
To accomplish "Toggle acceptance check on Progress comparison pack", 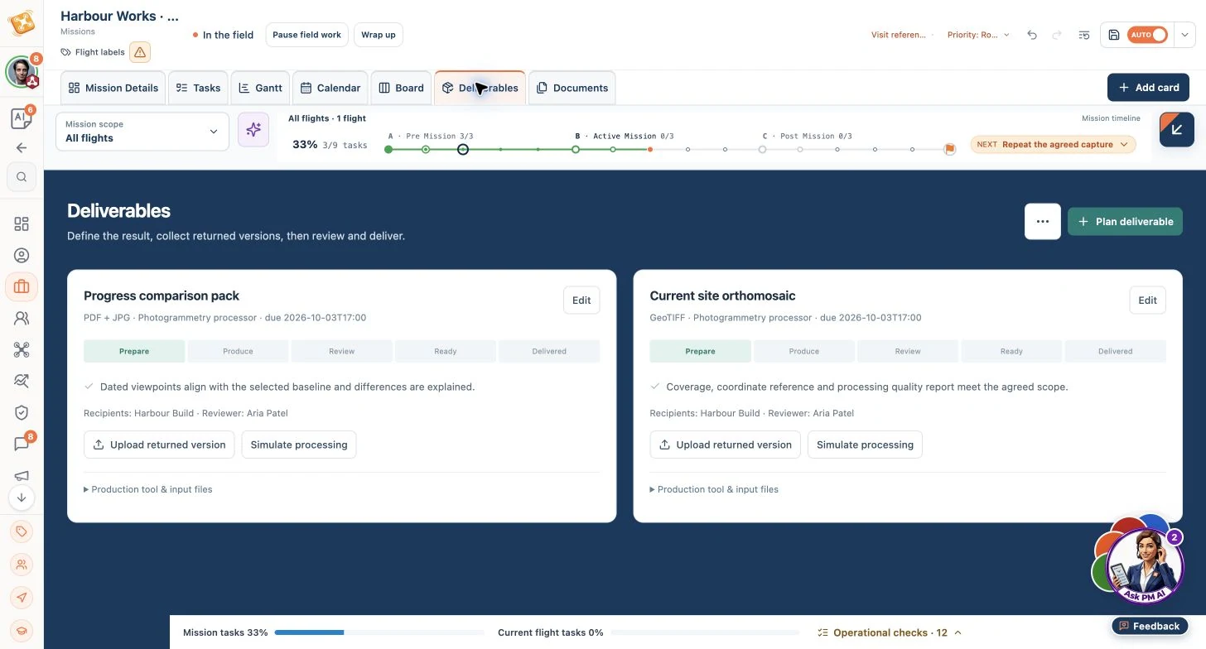I will click(x=89, y=387).
